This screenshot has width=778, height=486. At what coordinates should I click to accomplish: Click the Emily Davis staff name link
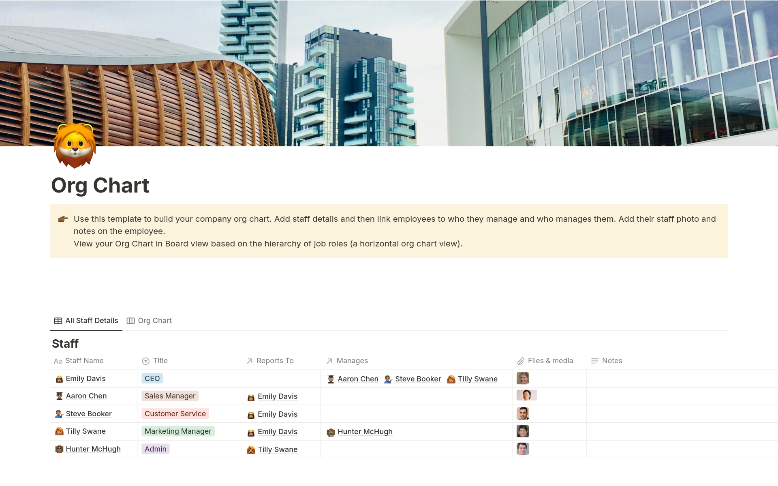pyautogui.click(x=85, y=379)
